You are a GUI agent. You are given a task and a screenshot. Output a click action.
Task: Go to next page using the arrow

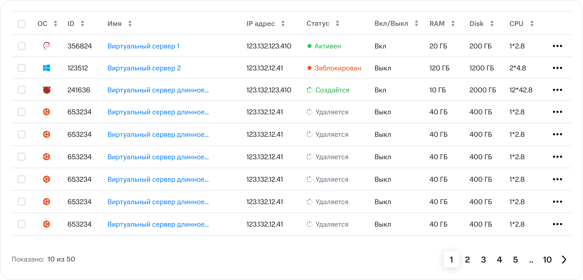click(564, 260)
